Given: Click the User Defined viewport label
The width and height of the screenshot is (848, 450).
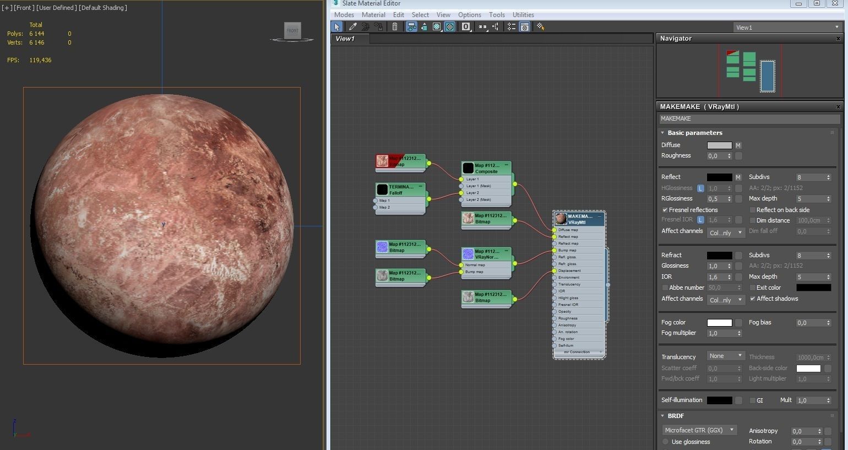Looking at the screenshot, I should pyautogui.click(x=57, y=8).
